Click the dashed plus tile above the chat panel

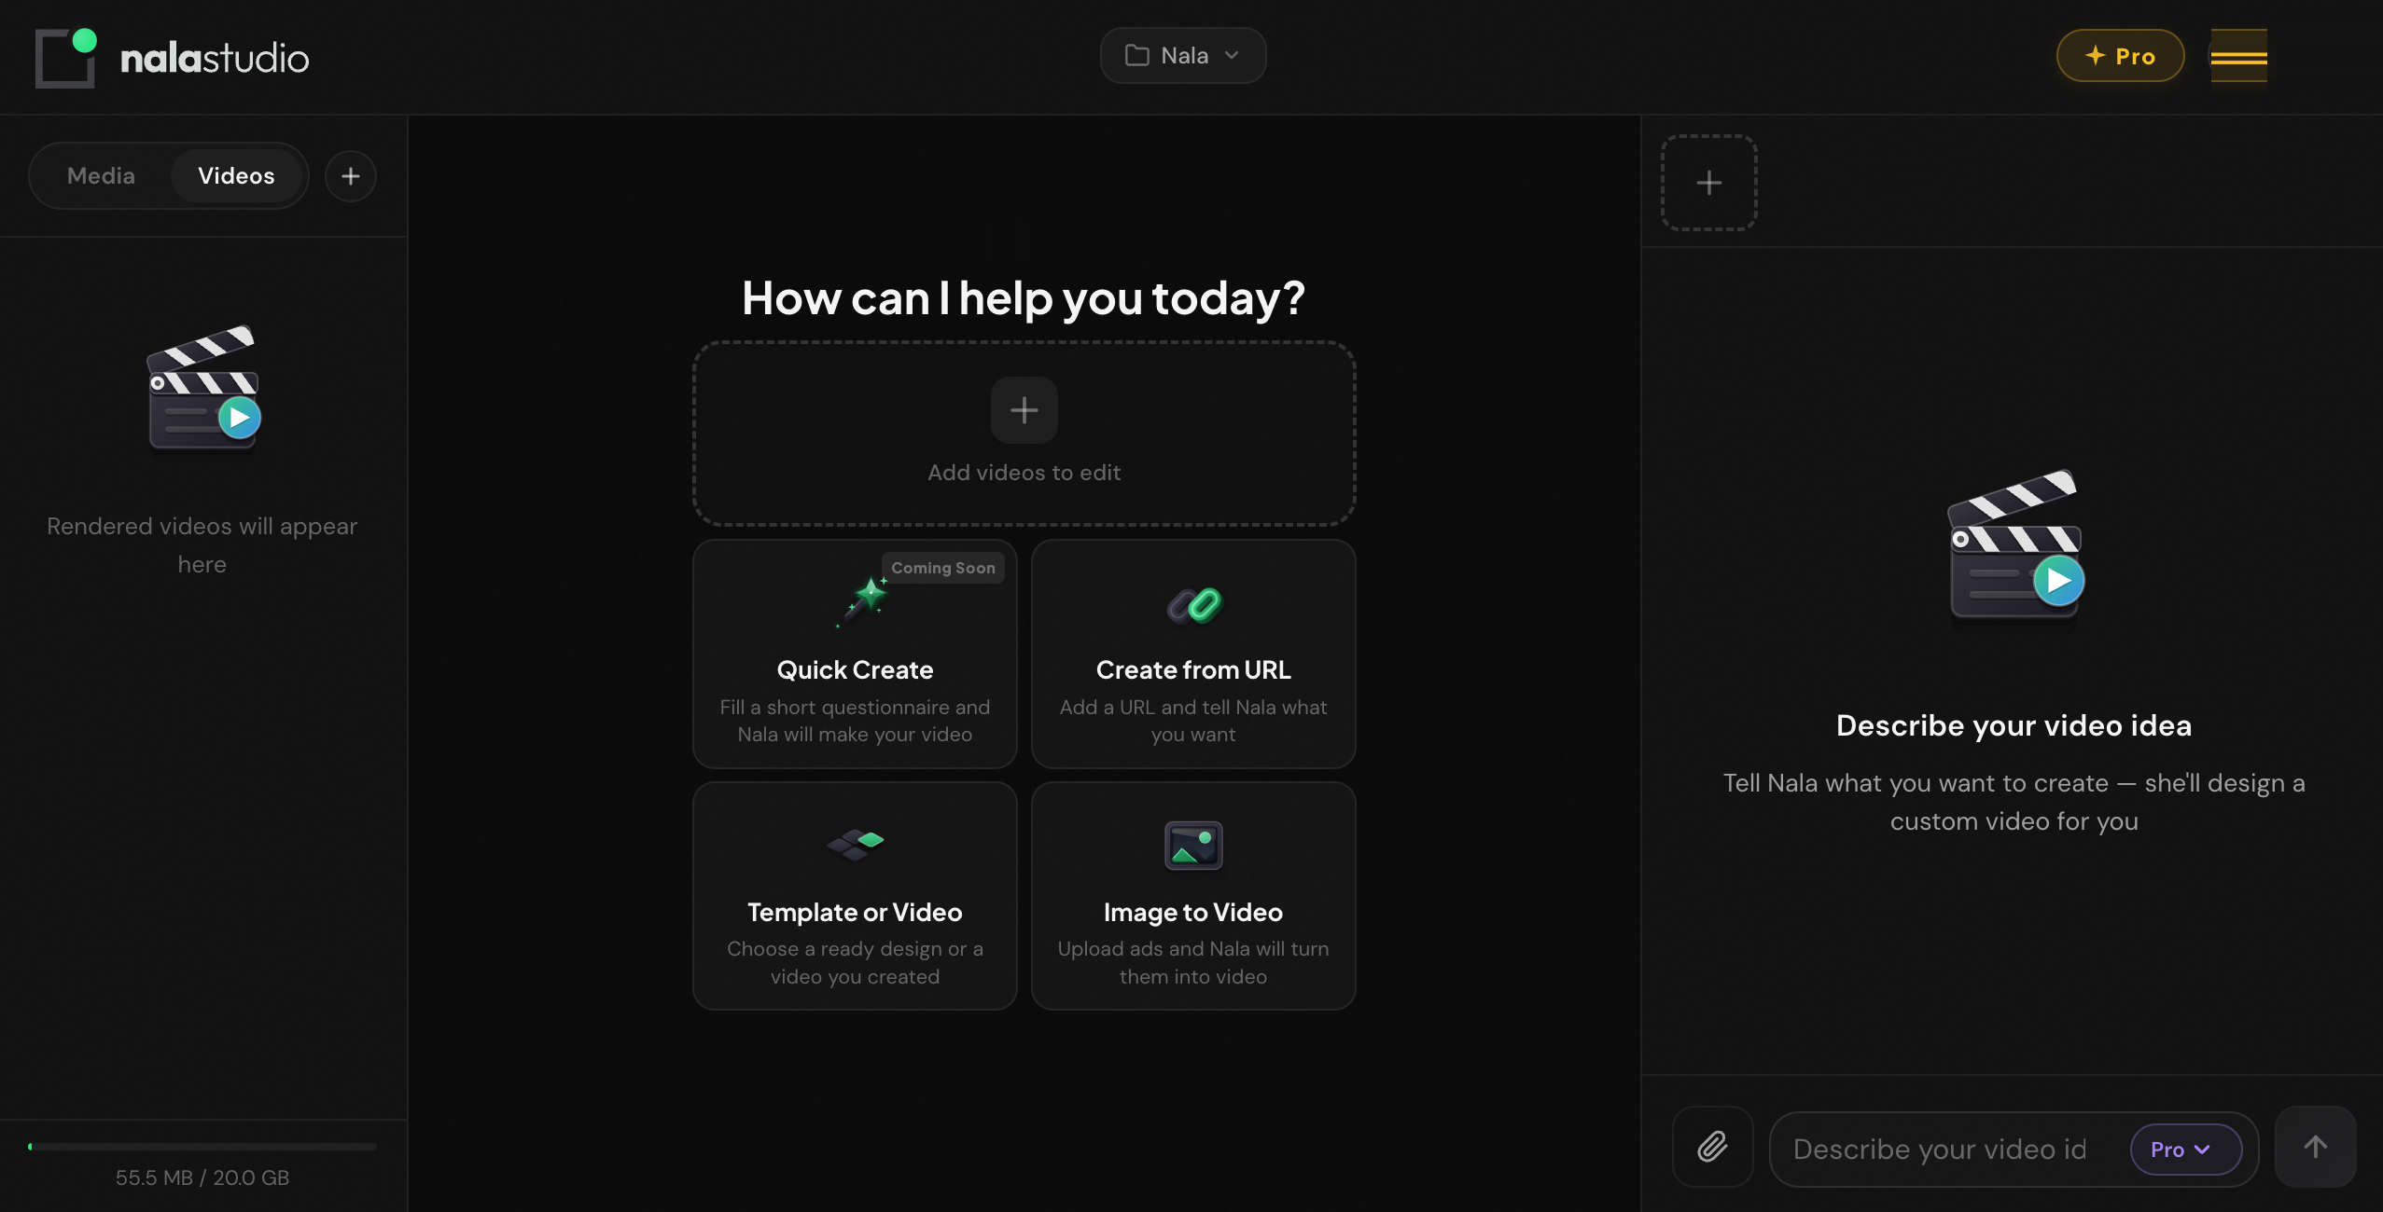pyautogui.click(x=1707, y=182)
